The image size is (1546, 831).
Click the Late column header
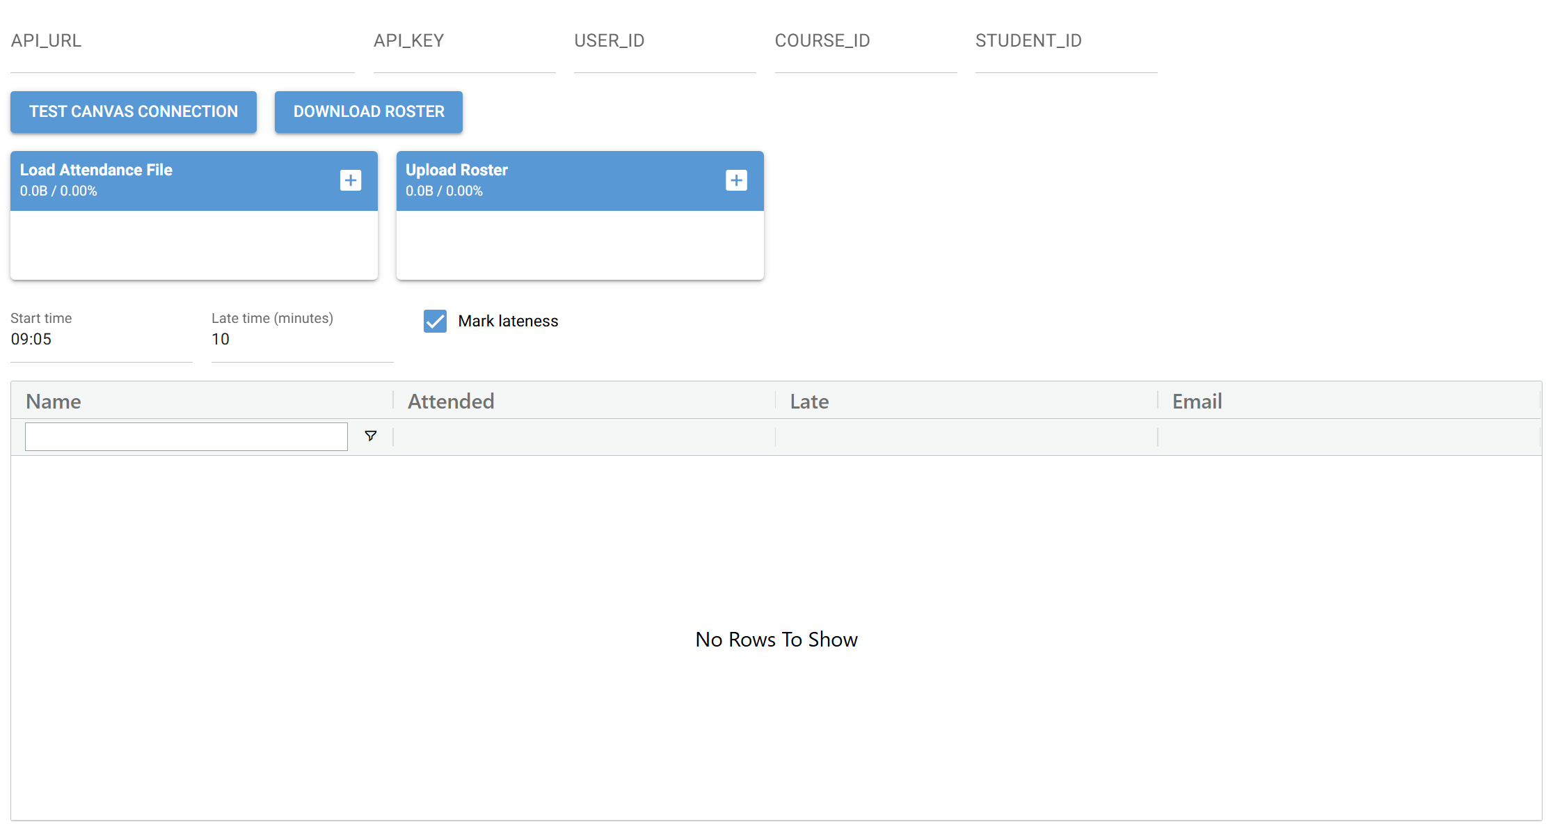(x=809, y=402)
